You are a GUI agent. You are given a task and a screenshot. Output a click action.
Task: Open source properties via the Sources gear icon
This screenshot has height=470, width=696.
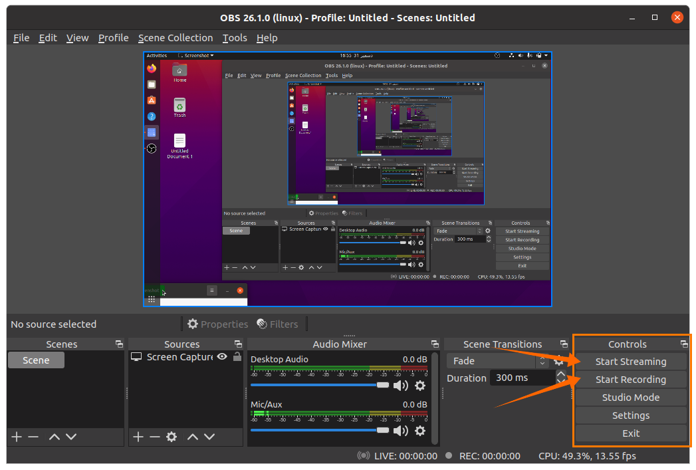(x=172, y=437)
